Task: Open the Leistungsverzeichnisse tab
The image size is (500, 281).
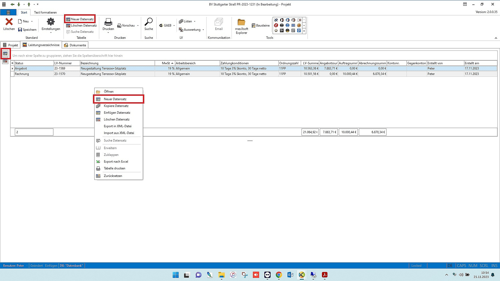Action: click(x=41, y=45)
